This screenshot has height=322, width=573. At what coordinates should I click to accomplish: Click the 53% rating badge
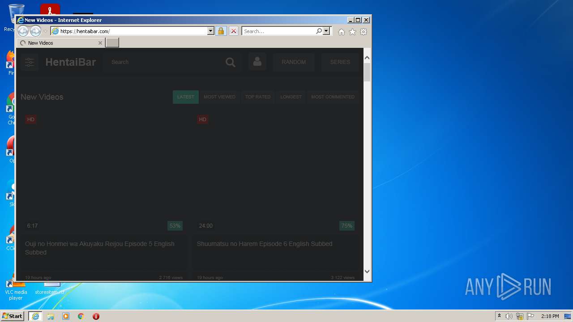175,226
